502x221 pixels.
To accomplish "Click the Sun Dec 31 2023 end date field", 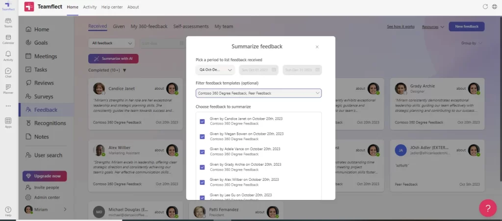I will pyautogui.click(x=302, y=70).
